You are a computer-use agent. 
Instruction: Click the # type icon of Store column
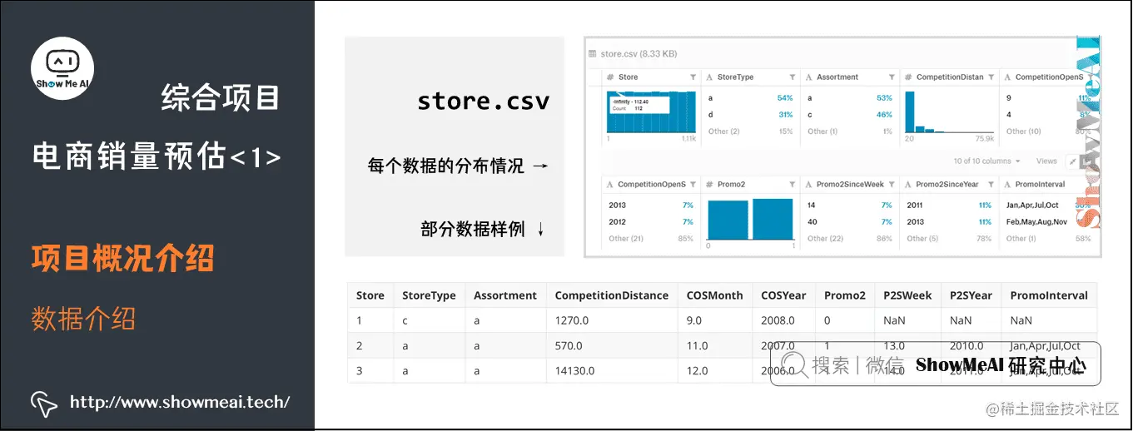click(x=610, y=77)
